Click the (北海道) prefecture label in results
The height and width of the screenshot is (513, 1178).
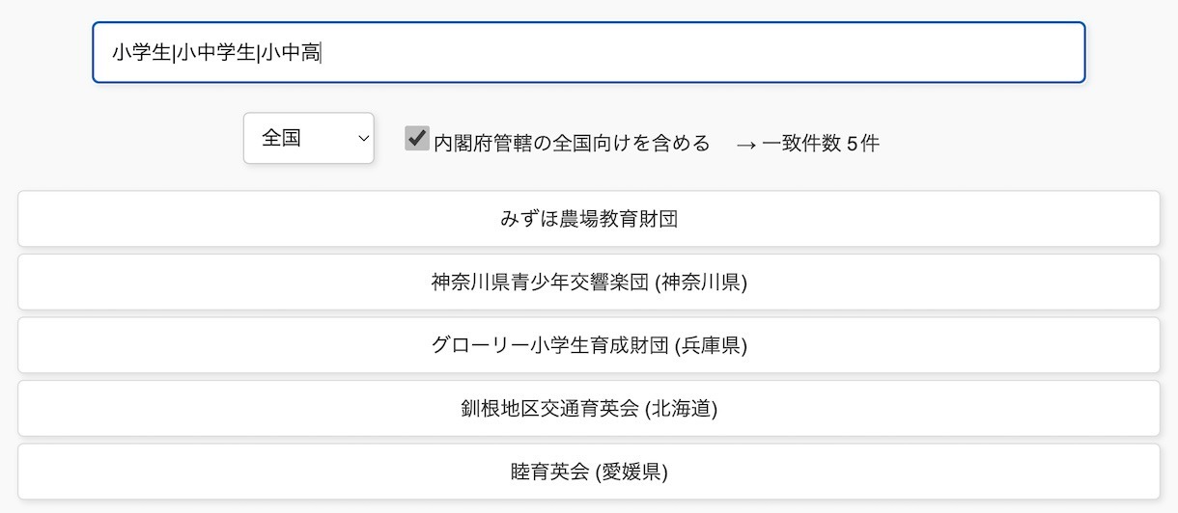tap(681, 409)
